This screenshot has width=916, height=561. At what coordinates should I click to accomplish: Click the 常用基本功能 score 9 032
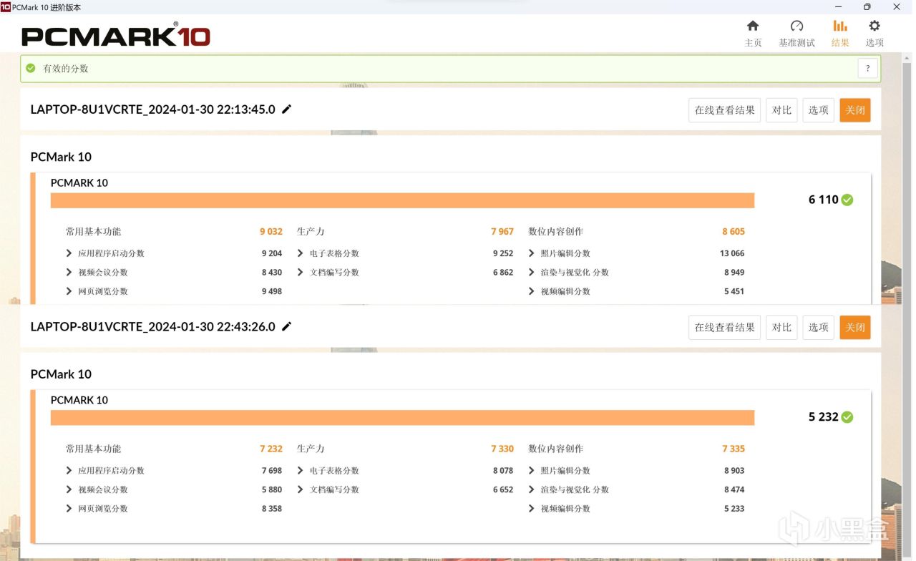tap(271, 232)
